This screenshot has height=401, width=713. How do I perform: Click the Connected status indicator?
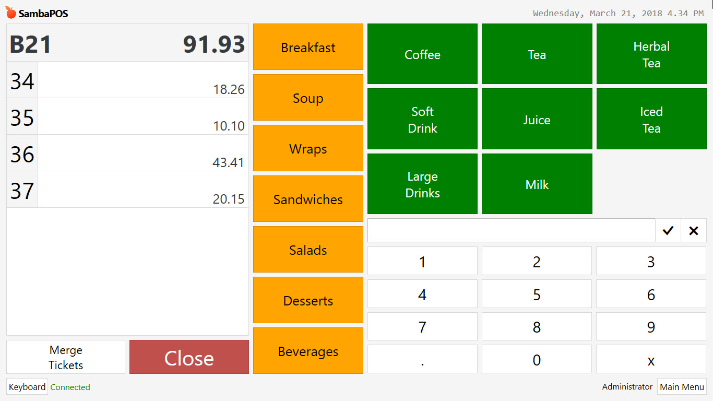[x=70, y=387]
